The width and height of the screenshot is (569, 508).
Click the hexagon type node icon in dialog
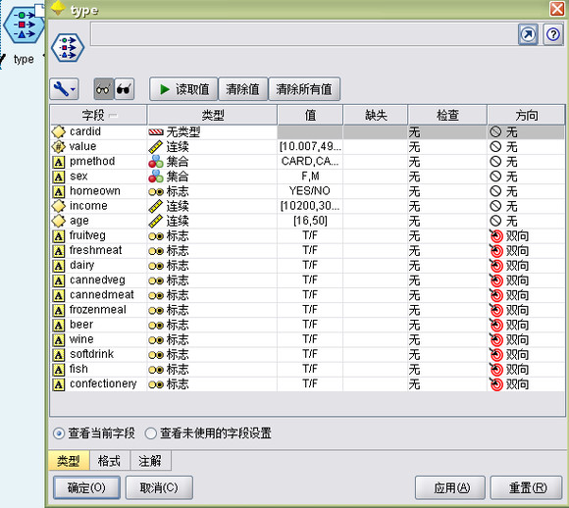pos(68,47)
